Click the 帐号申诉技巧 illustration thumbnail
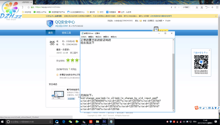This screenshot has width=220, height=125. (58, 94)
